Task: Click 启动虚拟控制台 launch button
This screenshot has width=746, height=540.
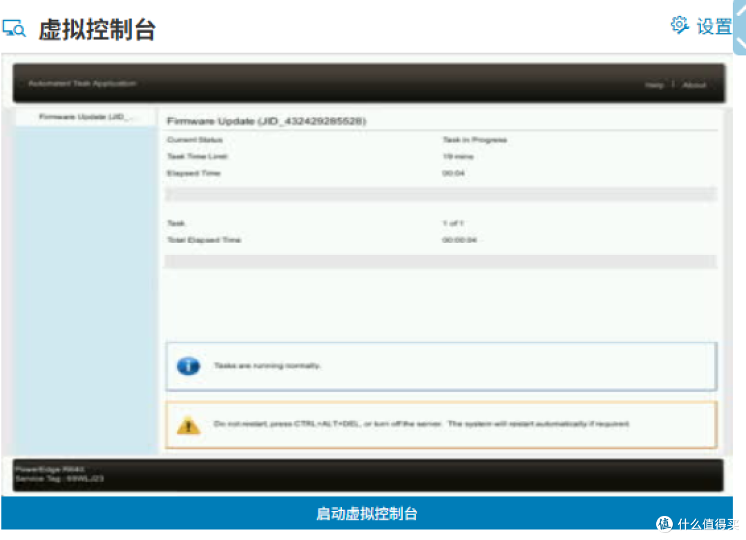Action: coord(367,513)
